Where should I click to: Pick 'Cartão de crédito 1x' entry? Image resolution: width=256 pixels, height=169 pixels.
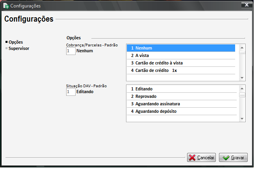click(x=181, y=70)
